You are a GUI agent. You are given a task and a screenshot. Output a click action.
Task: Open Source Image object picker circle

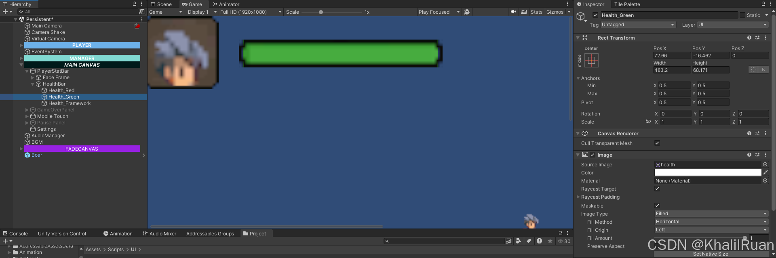tap(765, 164)
